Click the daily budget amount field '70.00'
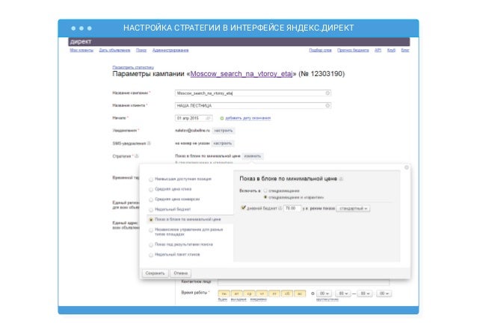 click(x=292, y=208)
